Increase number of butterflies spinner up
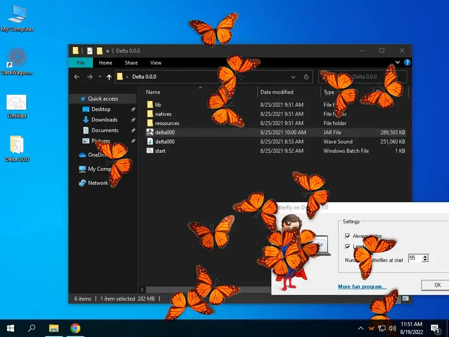449x337 pixels. pyautogui.click(x=425, y=256)
